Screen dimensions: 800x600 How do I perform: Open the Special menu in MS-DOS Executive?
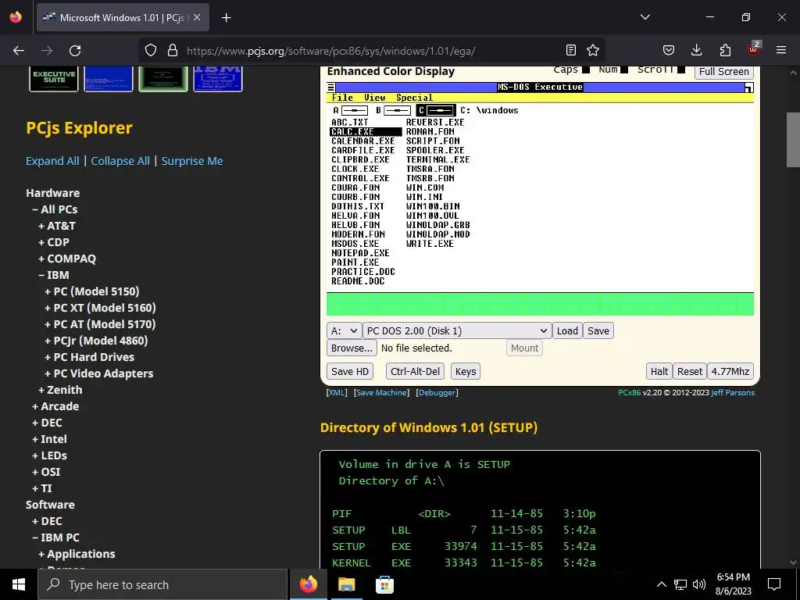(414, 98)
